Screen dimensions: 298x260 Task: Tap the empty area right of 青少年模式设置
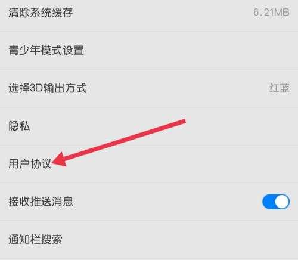pos(191,50)
